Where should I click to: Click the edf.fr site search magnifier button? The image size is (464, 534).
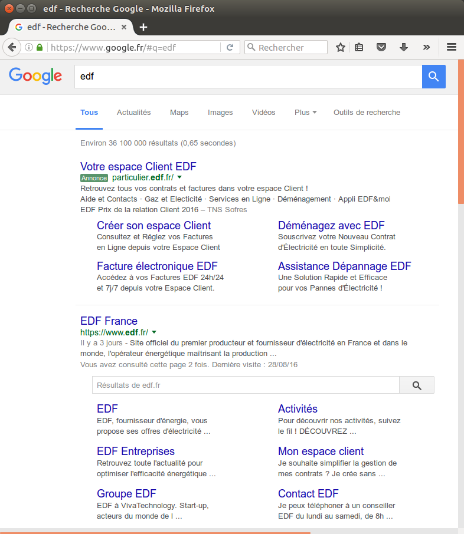[417, 385]
